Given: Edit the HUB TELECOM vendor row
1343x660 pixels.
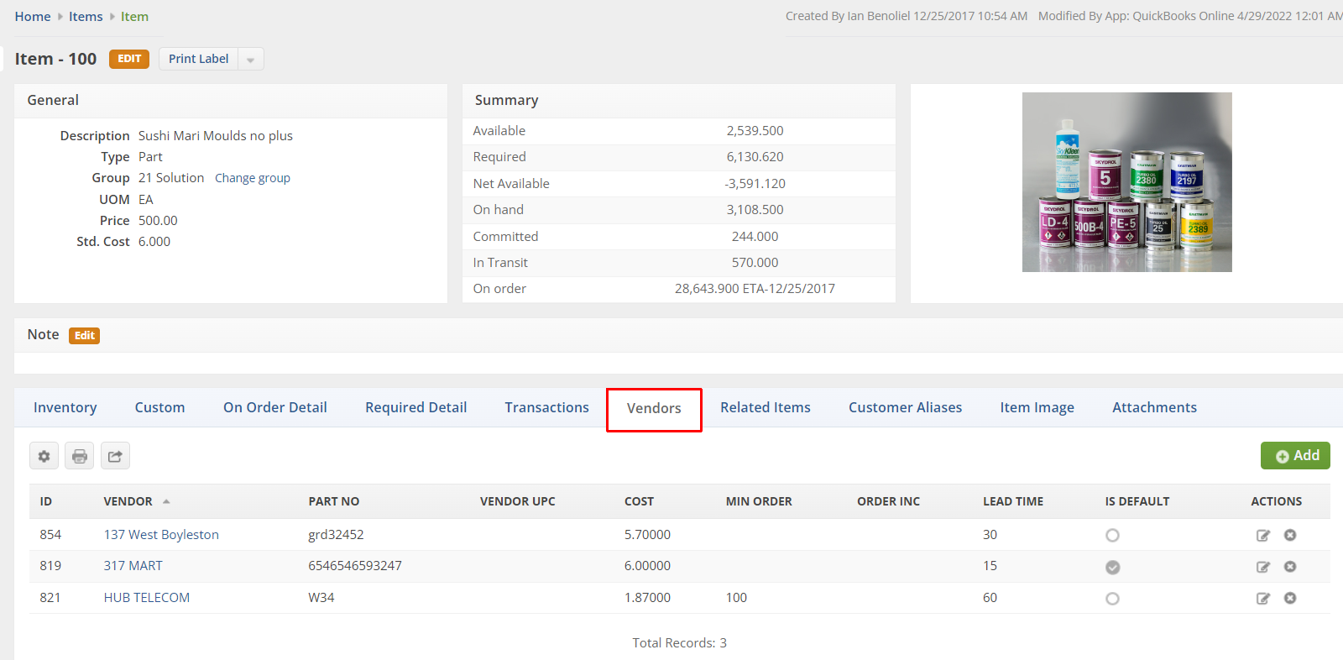Looking at the screenshot, I should coord(1262,599).
